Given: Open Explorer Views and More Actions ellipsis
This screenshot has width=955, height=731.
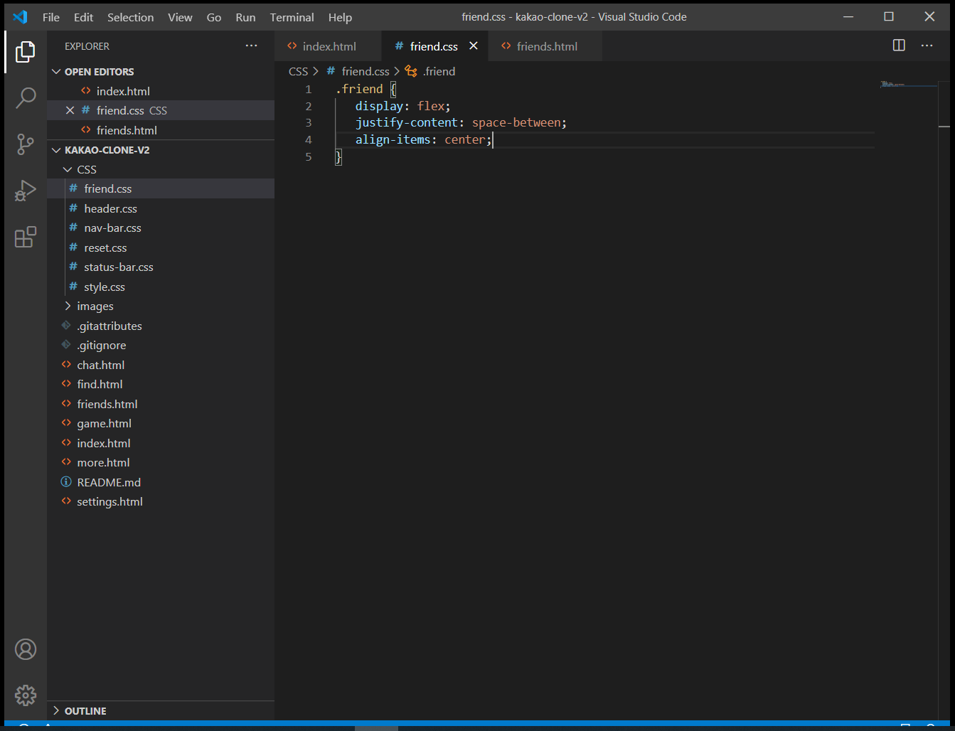Looking at the screenshot, I should (252, 46).
